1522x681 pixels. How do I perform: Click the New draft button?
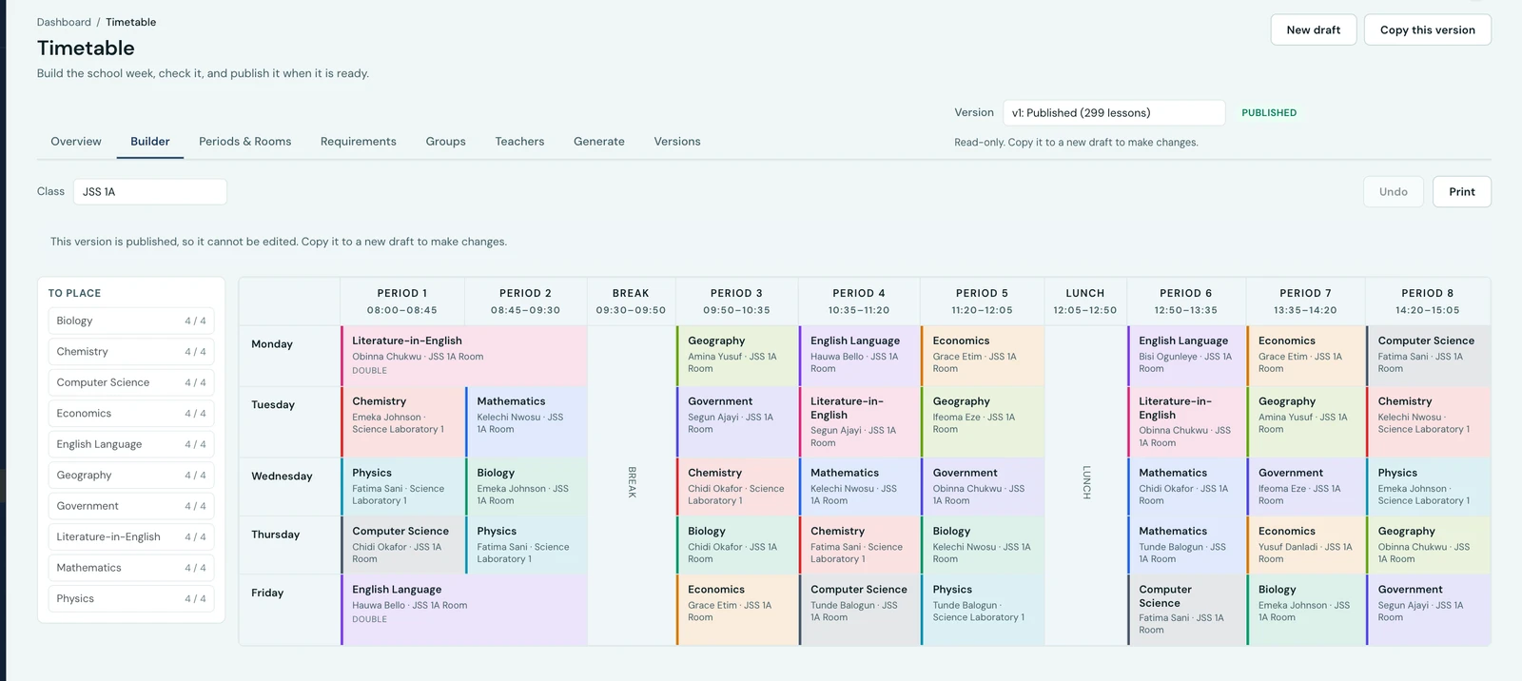[1314, 29]
